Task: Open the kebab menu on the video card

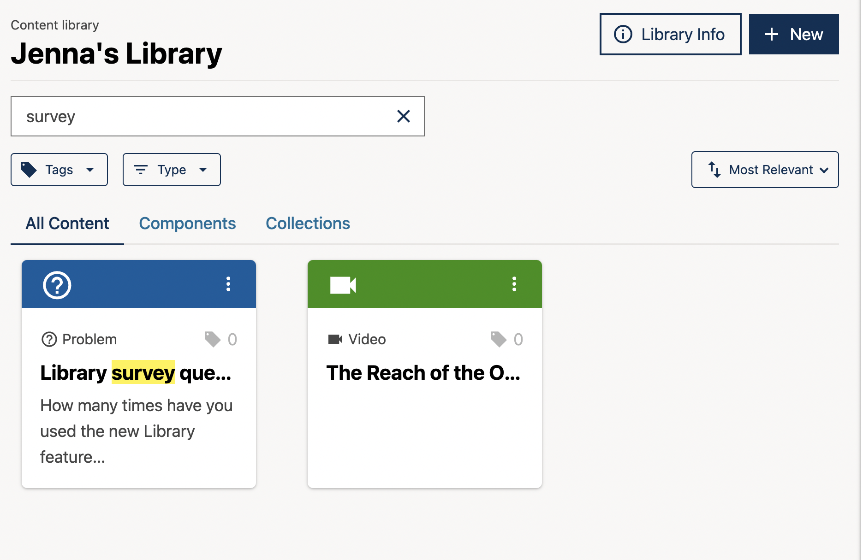Action: point(514,284)
